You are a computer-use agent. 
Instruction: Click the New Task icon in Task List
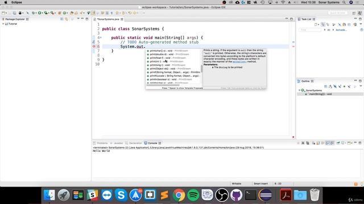[x=316, y=24]
